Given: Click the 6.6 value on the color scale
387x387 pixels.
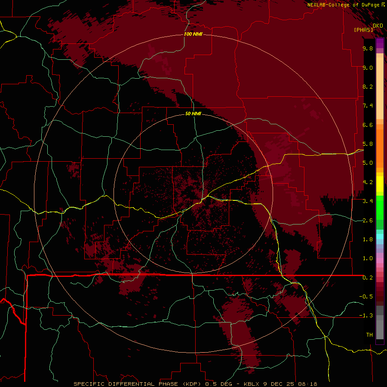Looking at the screenshot, I should point(368,125).
